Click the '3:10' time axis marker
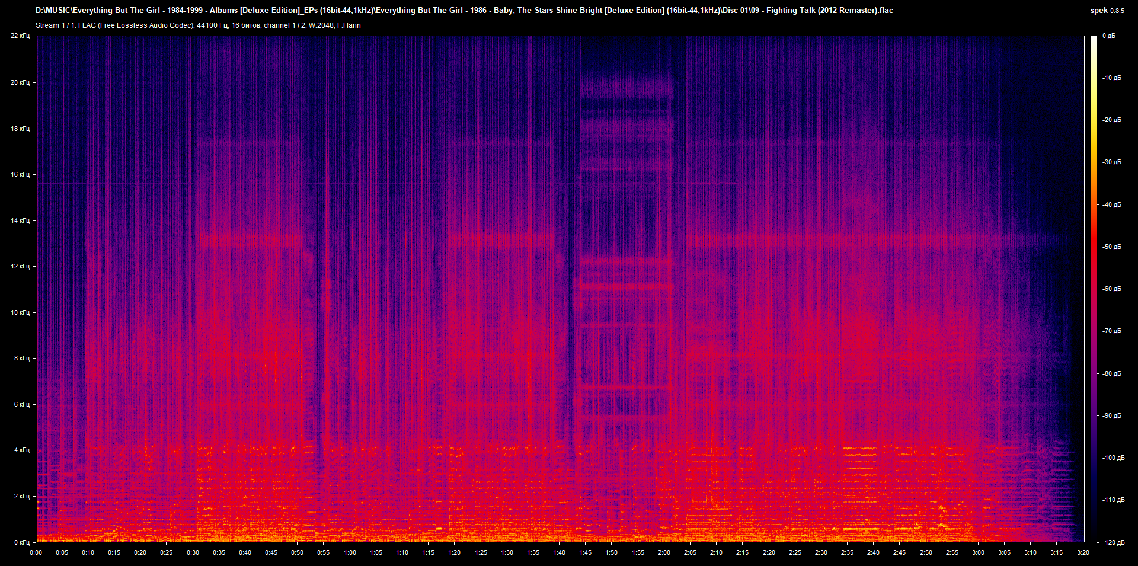Image resolution: width=1138 pixels, height=566 pixels. (1031, 552)
